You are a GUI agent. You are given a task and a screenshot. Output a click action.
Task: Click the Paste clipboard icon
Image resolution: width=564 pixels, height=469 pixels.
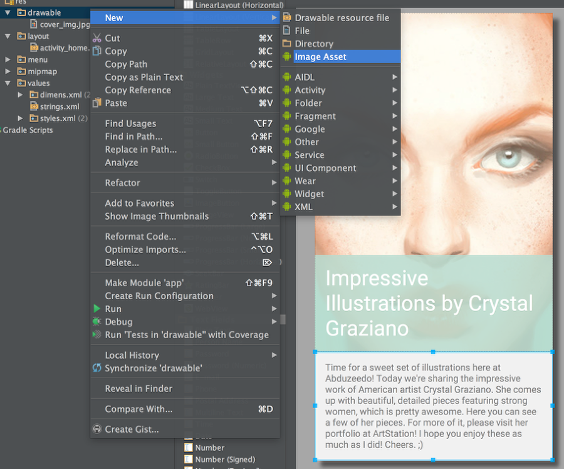tap(97, 103)
